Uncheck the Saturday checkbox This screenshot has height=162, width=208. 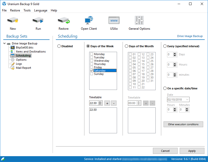pyautogui.click(x=92, y=71)
